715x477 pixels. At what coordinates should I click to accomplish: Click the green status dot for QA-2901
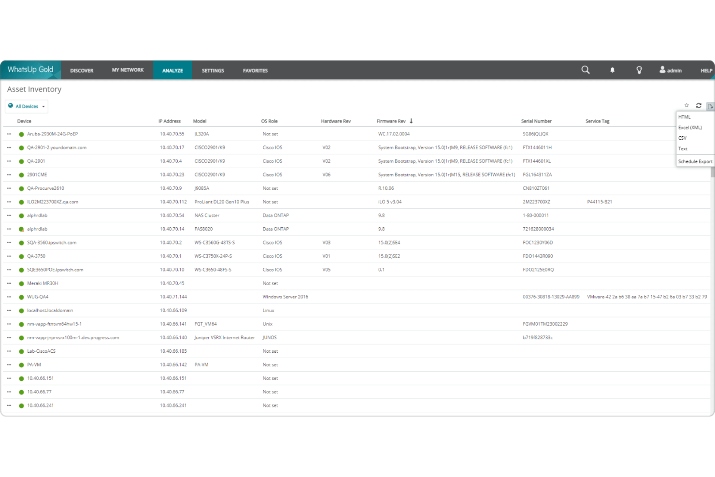pos(21,161)
